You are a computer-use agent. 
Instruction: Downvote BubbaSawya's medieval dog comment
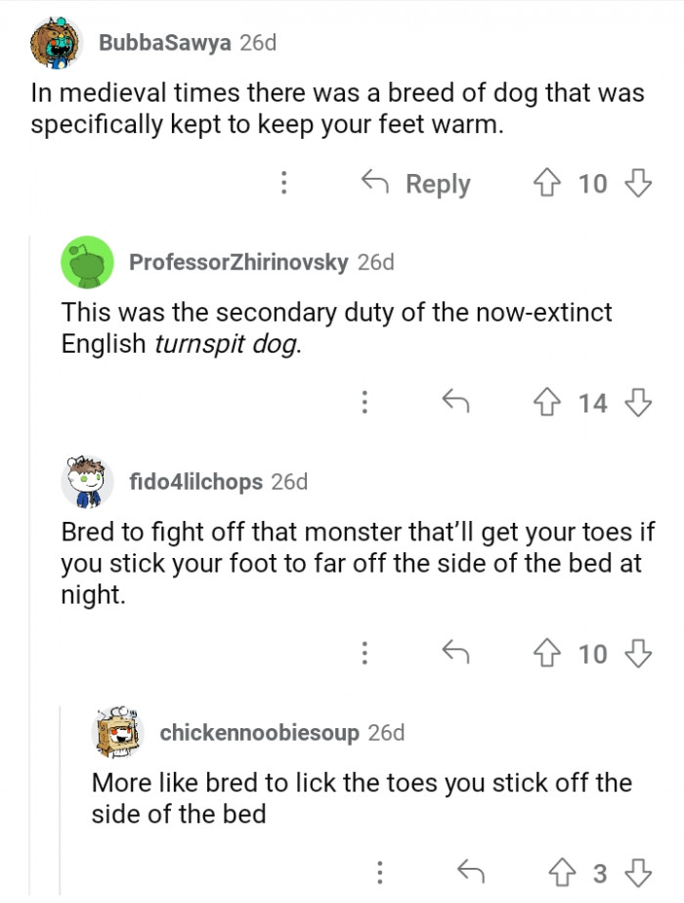637,183
